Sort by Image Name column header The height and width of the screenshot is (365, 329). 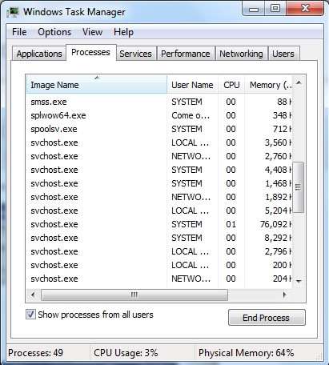(97, 85)
